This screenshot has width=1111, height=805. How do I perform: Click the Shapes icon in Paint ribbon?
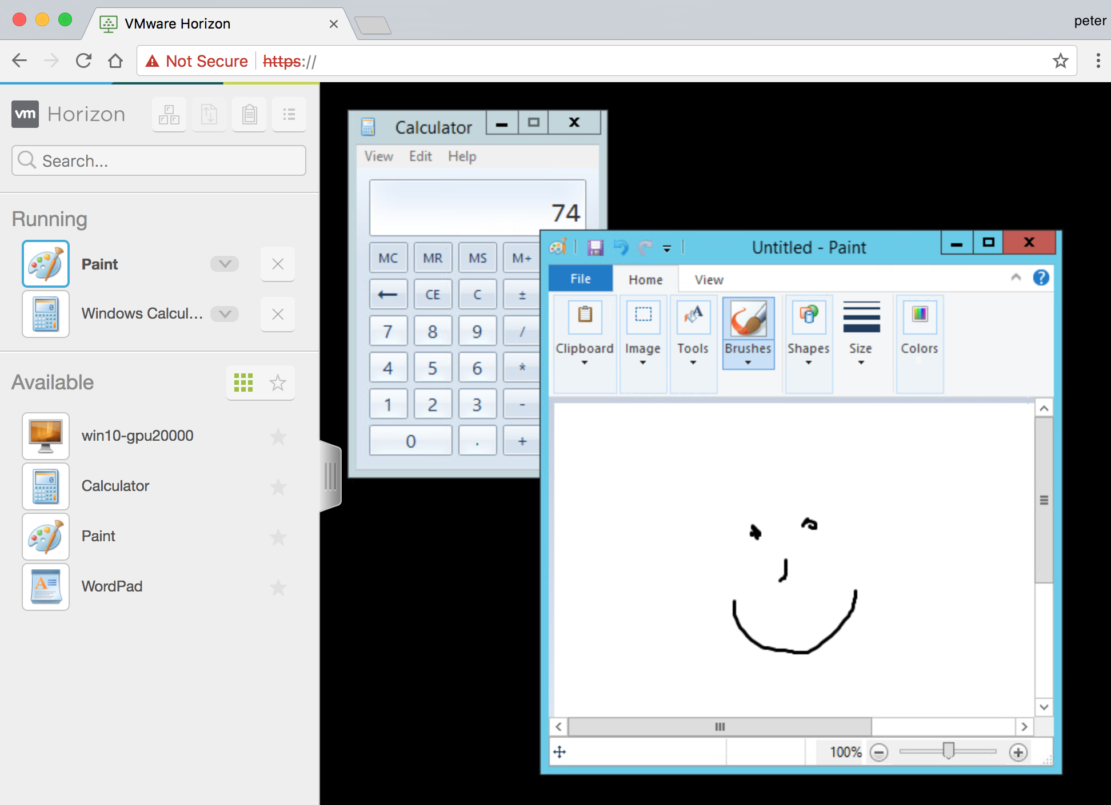pyautogui.click(x=809, y=316)
